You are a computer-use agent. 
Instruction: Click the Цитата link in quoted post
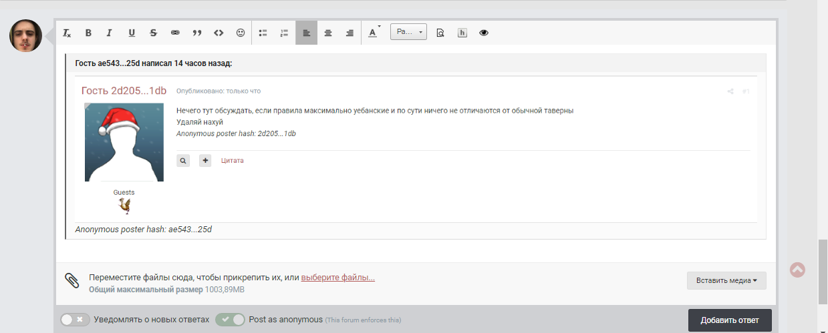tap(233, 160)
